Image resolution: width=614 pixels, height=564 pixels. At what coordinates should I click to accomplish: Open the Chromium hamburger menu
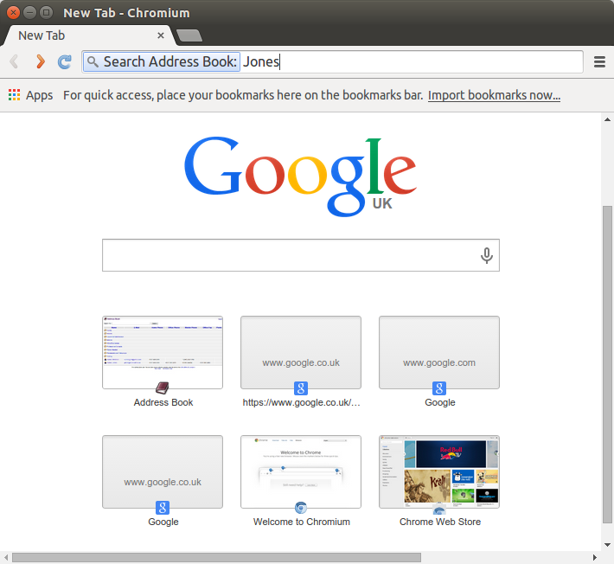(599, 61)
